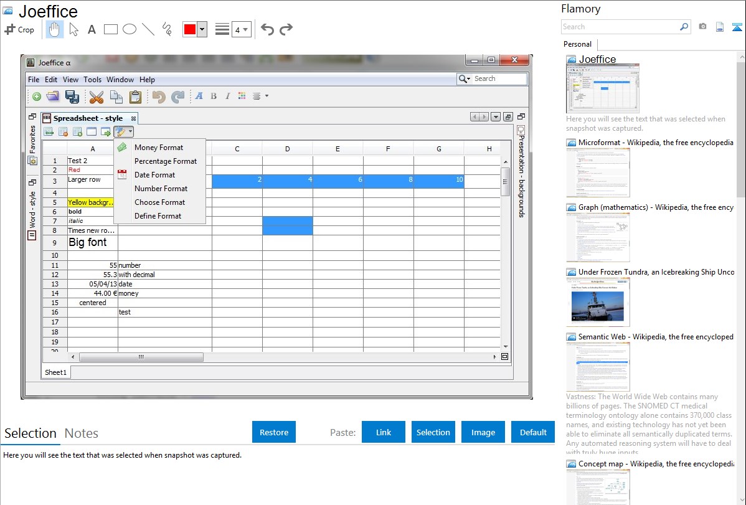
Task: Click the Paste Image button
Action: (483, 432)
